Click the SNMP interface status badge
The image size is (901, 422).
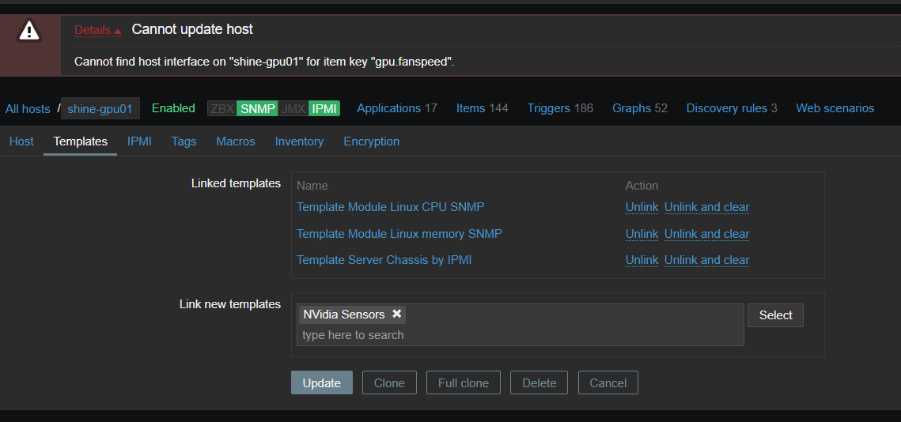pos(257,108)
